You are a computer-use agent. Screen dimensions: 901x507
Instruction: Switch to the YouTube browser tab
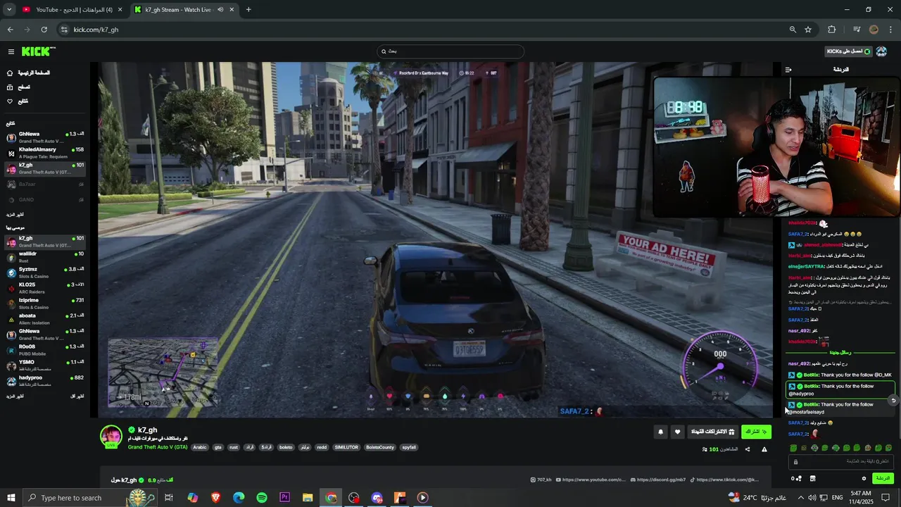[x=70, y=9]
